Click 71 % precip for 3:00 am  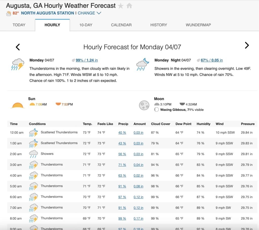pos(122,165)
